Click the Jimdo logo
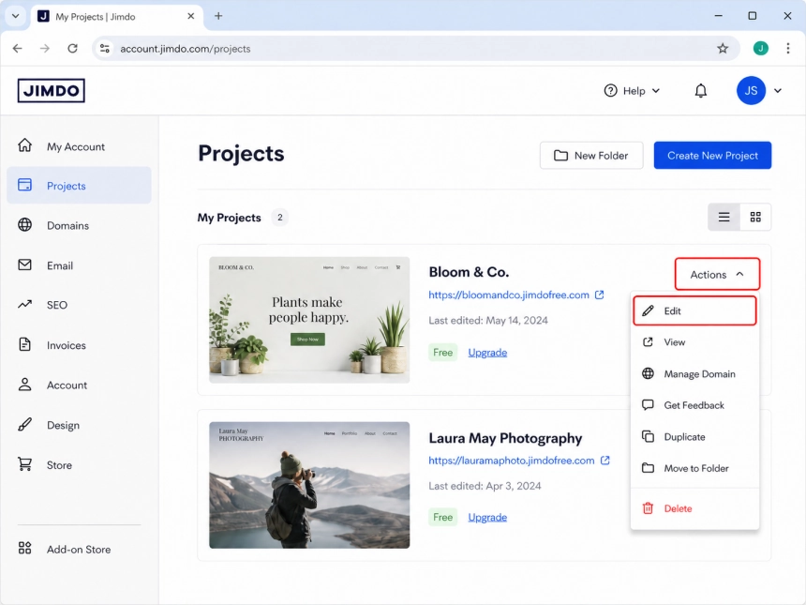 [x=51, y=91]
